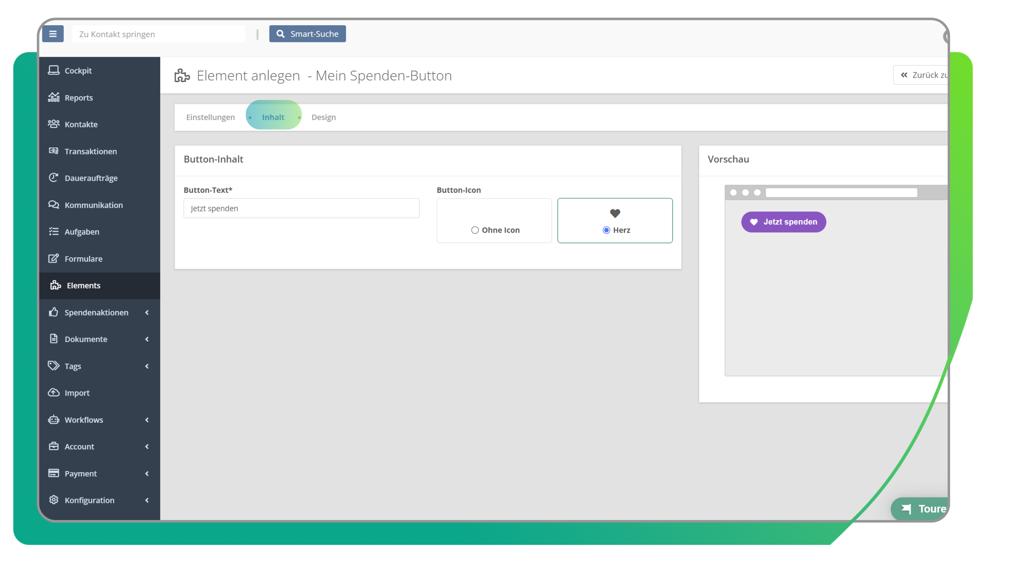Click the Kontakte people icon

[x=54, y=124]
